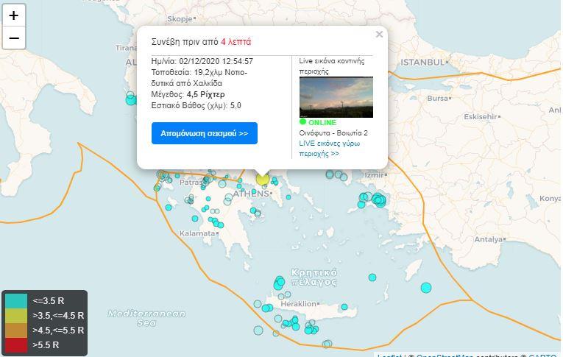Zoom out of the earthquake map
563x357 pixels.
[13, 38]
